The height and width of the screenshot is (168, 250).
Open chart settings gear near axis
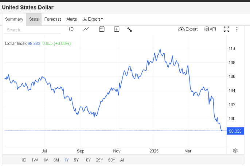point(235,151)
